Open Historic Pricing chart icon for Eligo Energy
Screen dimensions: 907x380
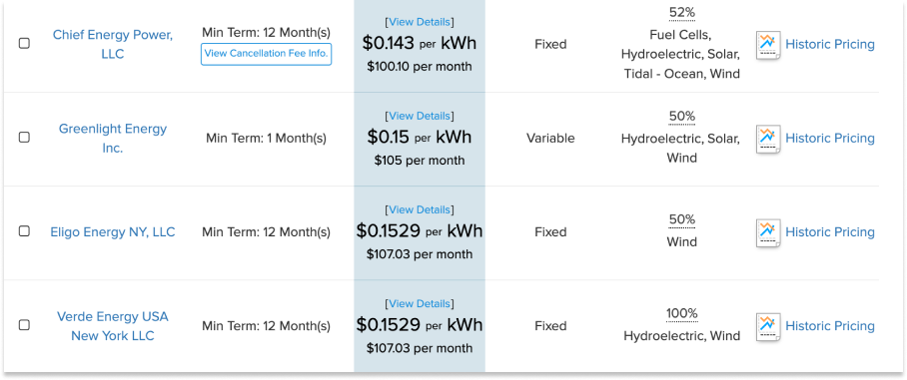pos(768,232)
